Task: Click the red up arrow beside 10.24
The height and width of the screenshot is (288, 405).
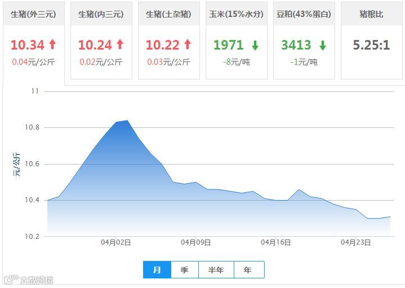Action: point(120,44)
